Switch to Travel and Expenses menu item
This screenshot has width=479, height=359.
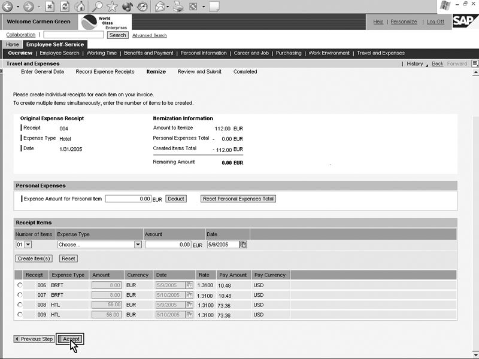[x=381, y=53]
